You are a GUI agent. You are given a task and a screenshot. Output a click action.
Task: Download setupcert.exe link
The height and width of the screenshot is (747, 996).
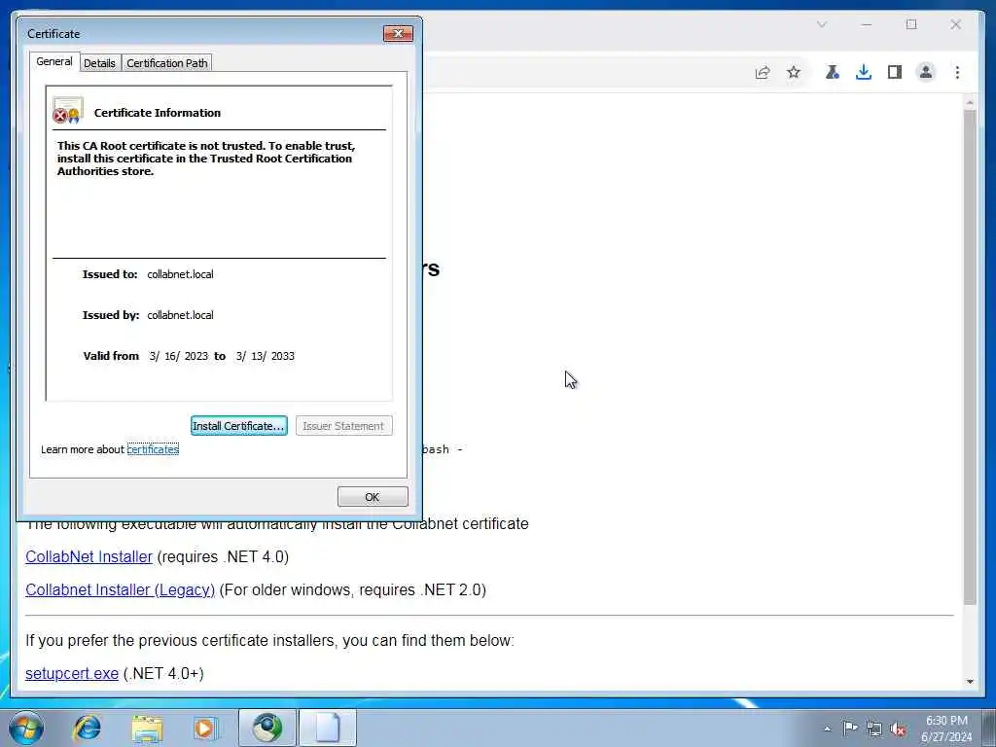[72, 673]
